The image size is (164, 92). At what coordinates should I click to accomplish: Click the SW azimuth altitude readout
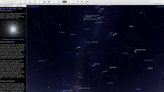tap(34, 7)
